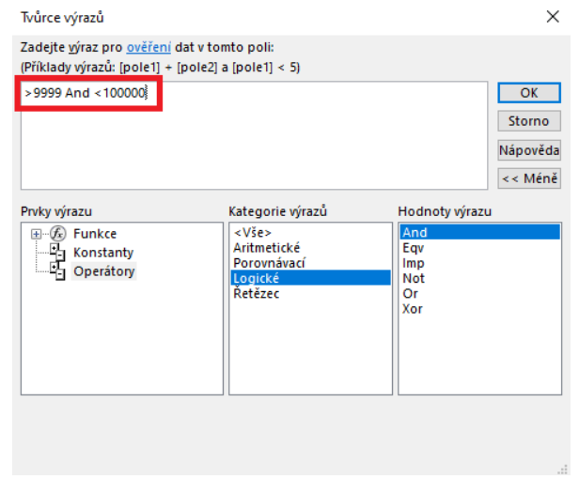Open help with the Nápověda button

coord(528,149)
